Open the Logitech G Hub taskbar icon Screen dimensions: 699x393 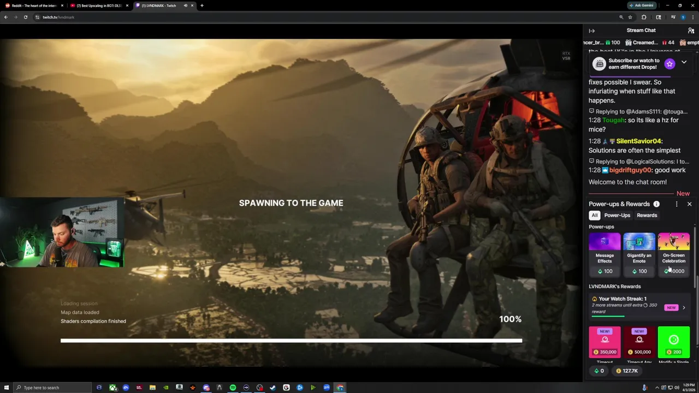286,388
